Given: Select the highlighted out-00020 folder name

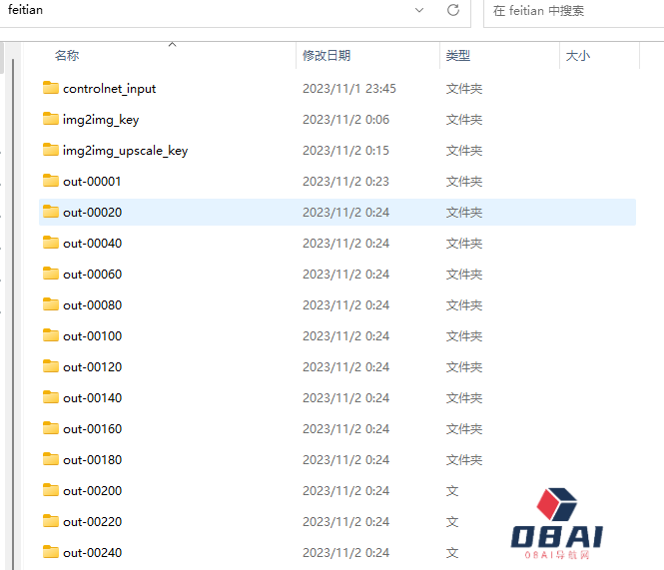Looking at the screenshot, I should pyautogui.click(x=92, y=212).
